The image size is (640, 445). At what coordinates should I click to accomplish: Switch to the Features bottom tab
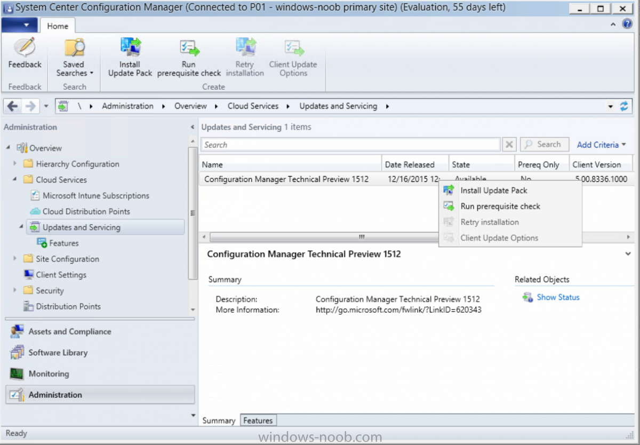[x=258, y=420]
